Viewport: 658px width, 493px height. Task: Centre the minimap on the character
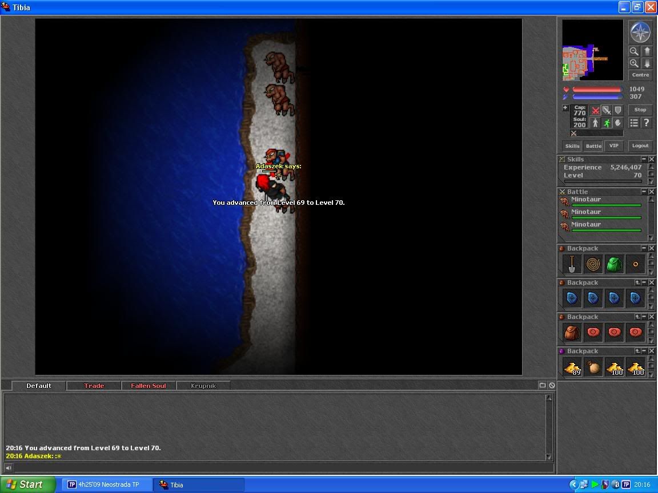pyautogui.click(x=640, y=75)
